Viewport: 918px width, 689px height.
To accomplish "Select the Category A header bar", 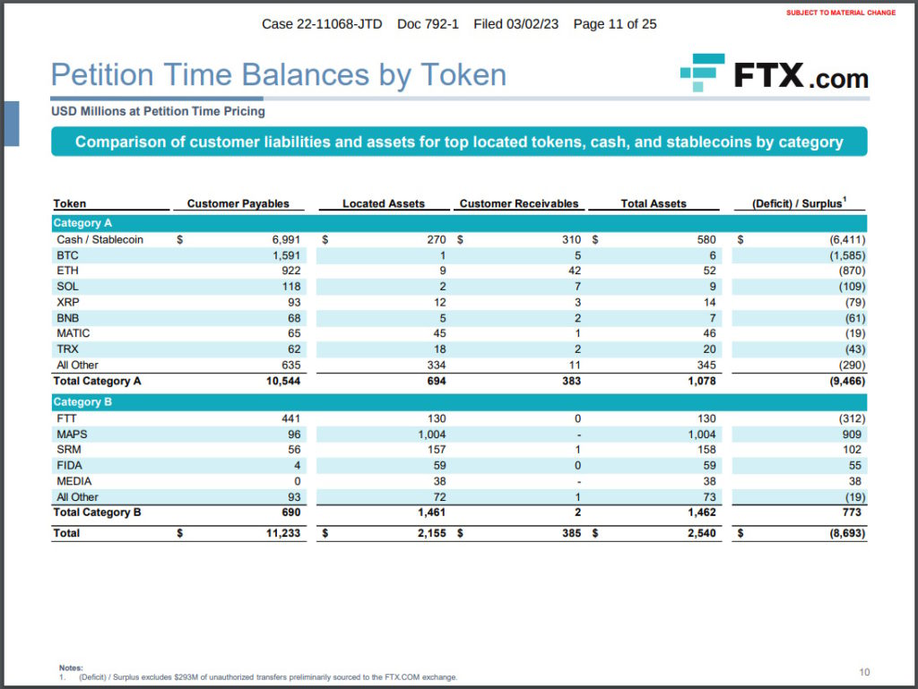I will click(x=459, y=223).
